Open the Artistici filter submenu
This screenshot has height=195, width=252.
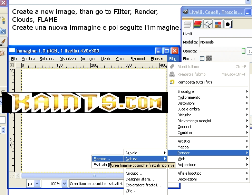coord(209,141)
